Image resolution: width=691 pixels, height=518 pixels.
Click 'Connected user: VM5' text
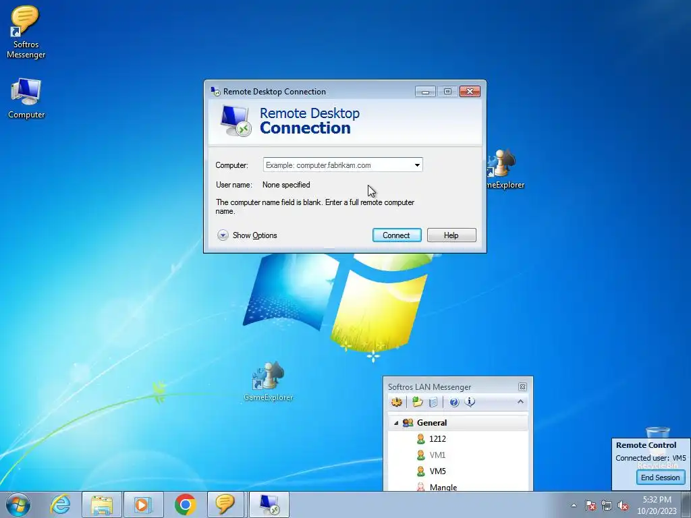click(x=651, y=458)
